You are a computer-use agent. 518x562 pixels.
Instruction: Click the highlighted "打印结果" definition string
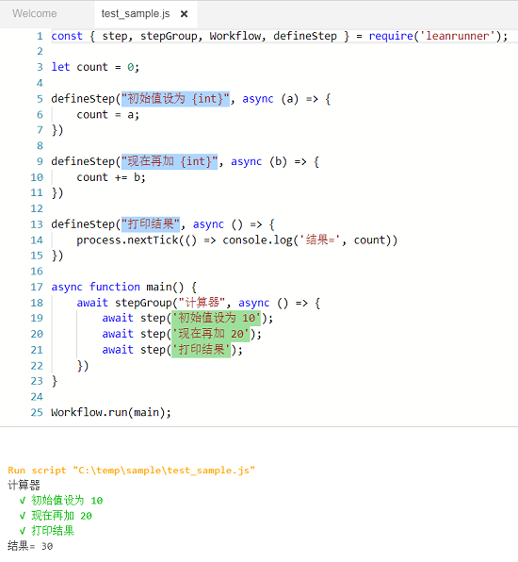pos(151,224)
